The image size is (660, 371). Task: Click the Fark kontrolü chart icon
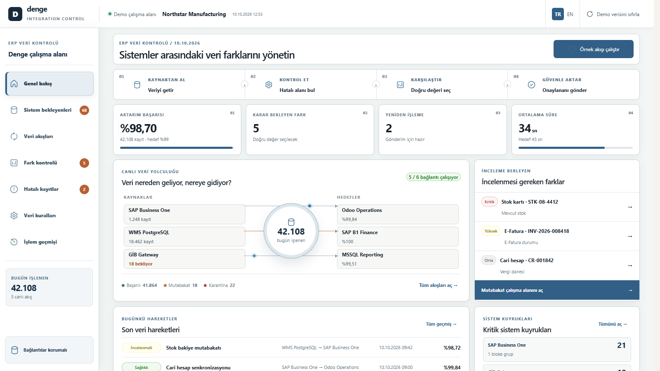[14, 163]
